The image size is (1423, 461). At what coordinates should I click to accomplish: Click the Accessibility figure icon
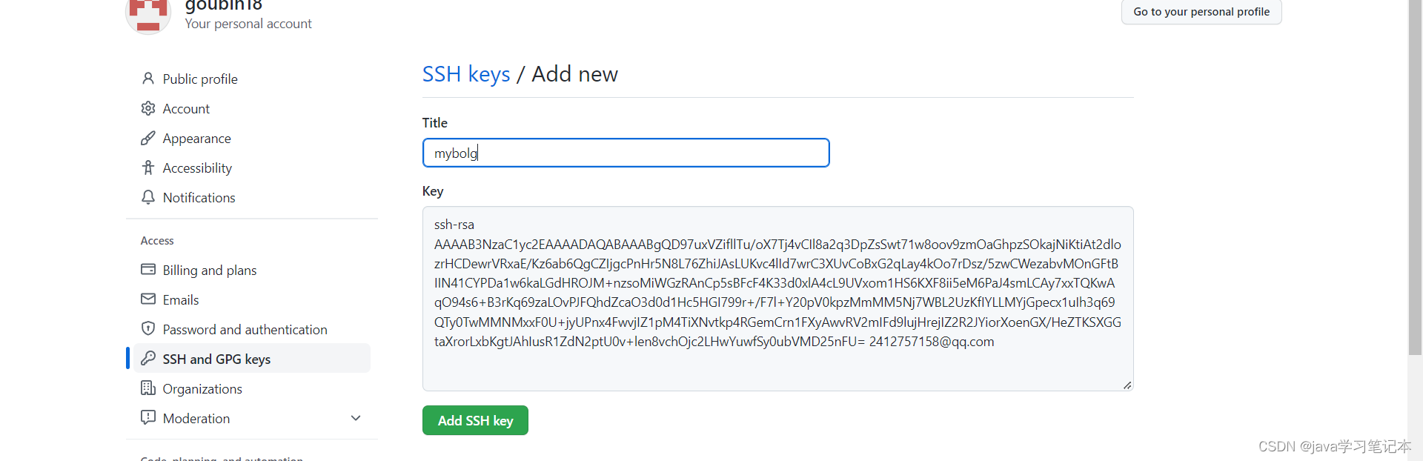[148, 168]
